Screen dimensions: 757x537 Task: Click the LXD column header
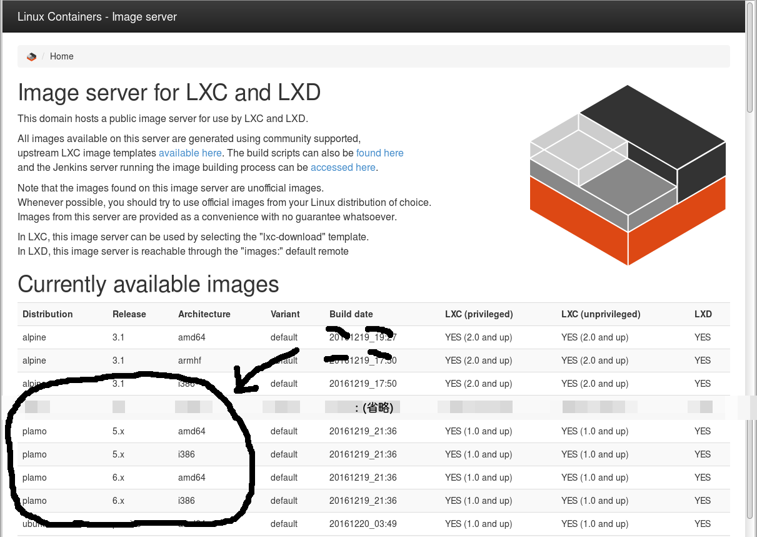pyautogui.click(x=703, y=314)
